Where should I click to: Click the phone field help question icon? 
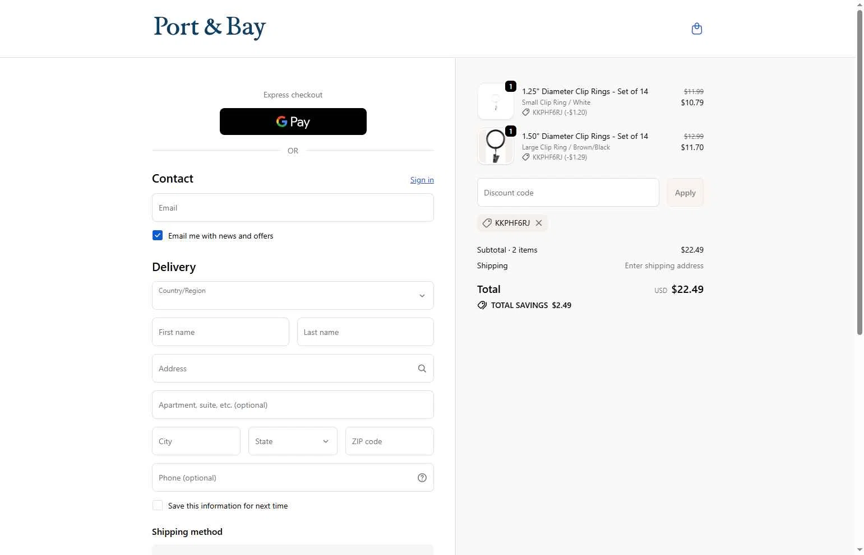pyautogui.click(x=422, y=478)
